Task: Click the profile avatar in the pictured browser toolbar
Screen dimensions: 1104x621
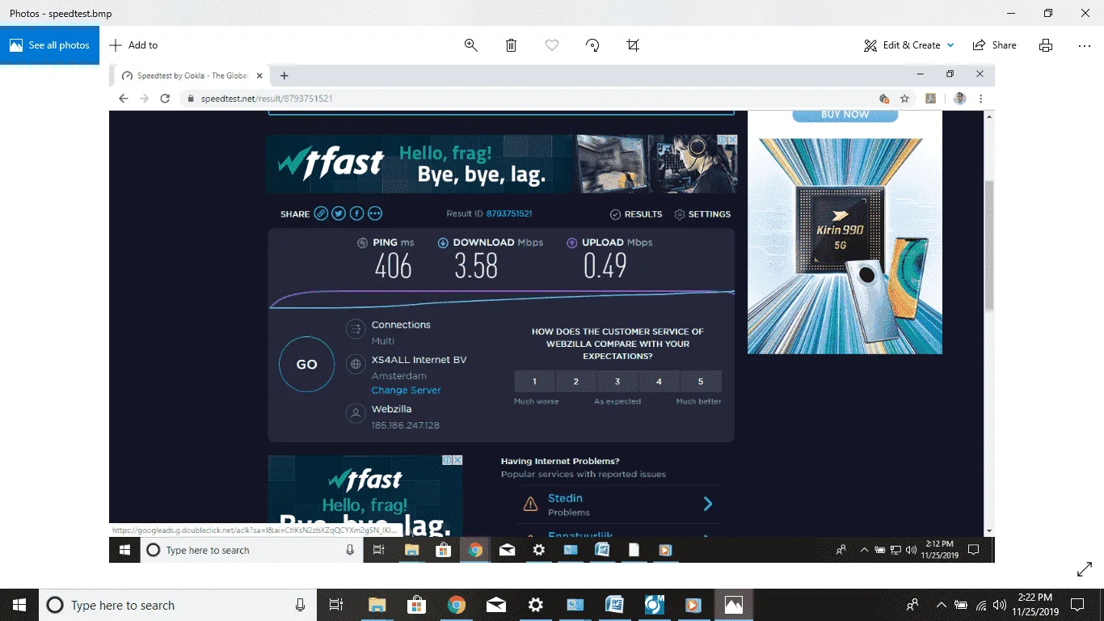Action: pos(959,99)
